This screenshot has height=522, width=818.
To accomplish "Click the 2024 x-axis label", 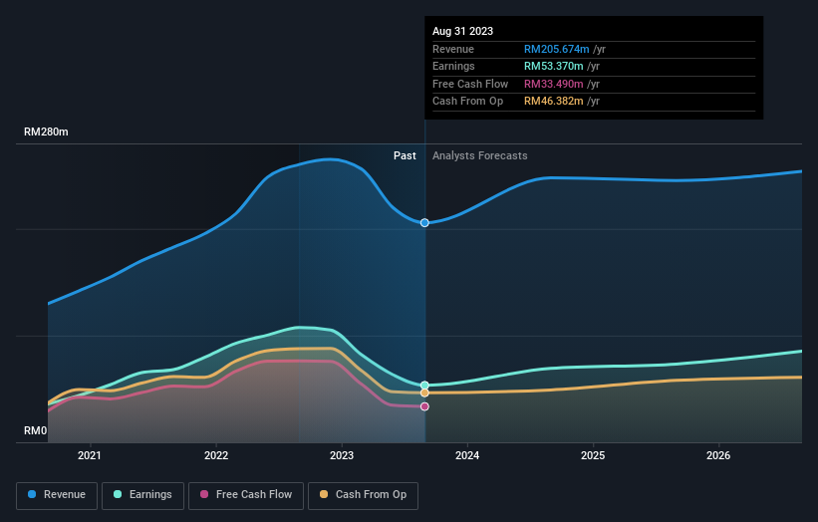I will (x=467, y=456).
